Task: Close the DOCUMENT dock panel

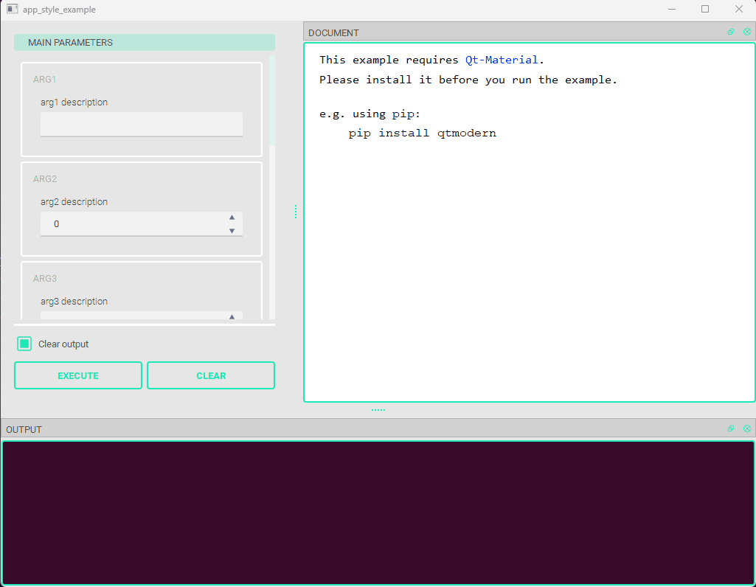Action: [x=747, y=32]
